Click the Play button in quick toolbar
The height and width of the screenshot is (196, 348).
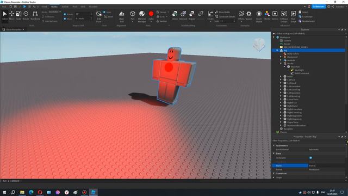pyautogui.click(x=24, y=7)
